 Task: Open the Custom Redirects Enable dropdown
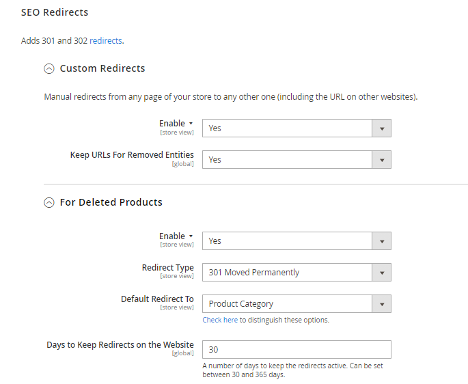coord(297,128)
